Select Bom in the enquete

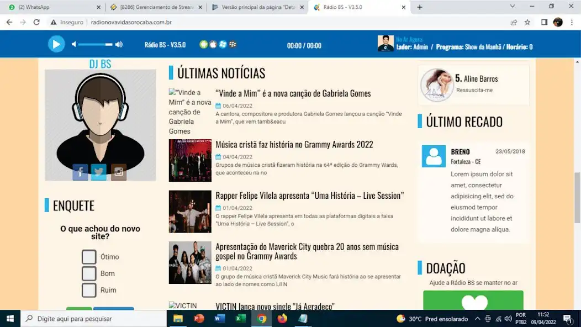[x=89, y=273]
